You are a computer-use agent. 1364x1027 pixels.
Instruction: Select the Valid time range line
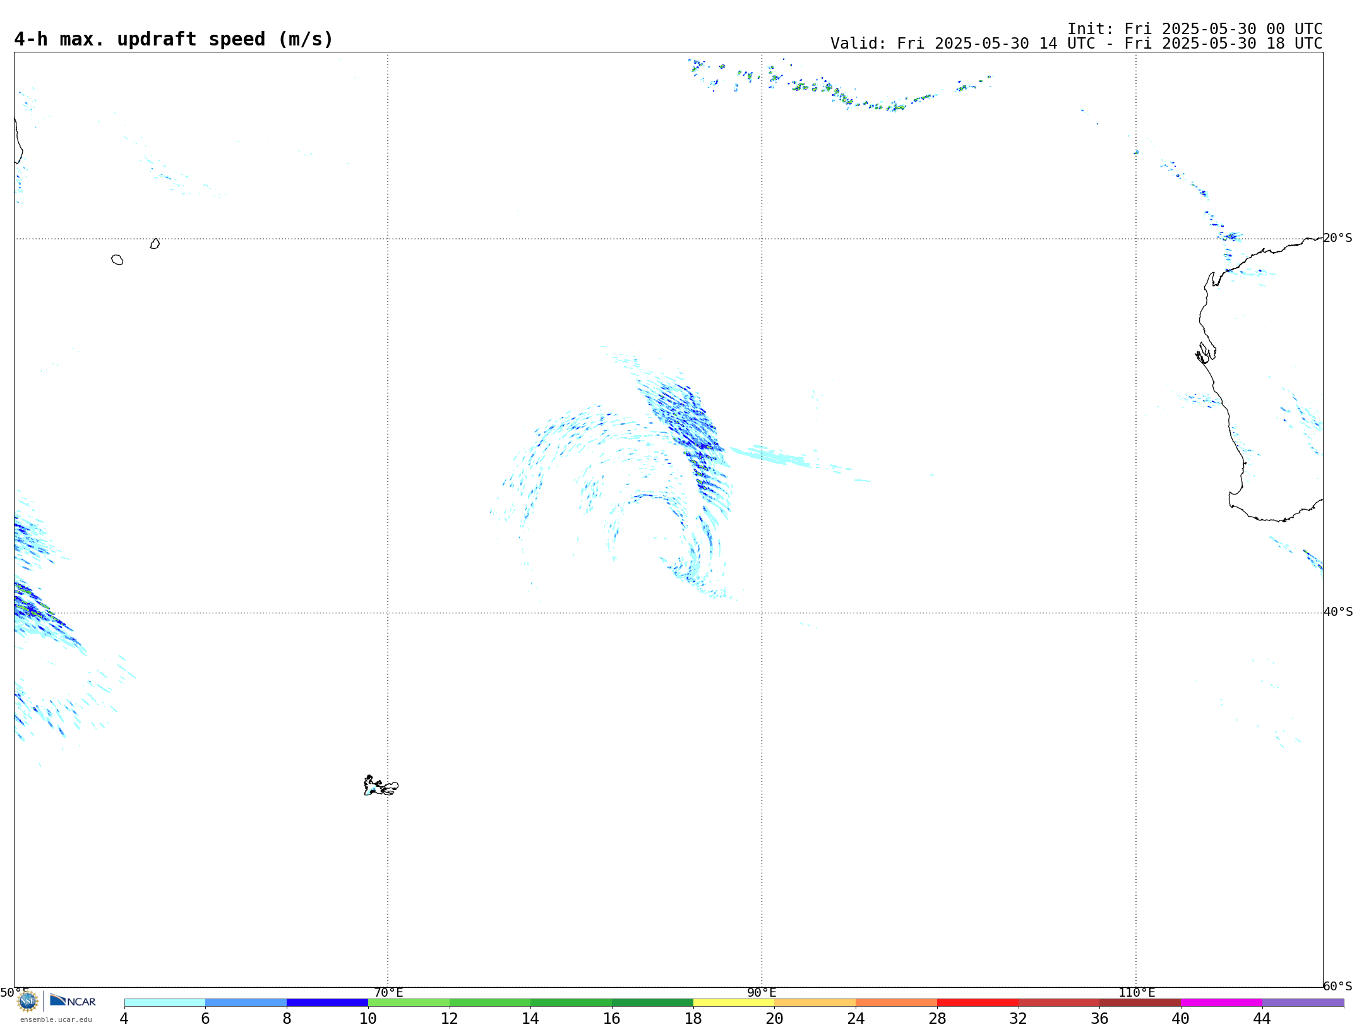[x=1076, y=44]
